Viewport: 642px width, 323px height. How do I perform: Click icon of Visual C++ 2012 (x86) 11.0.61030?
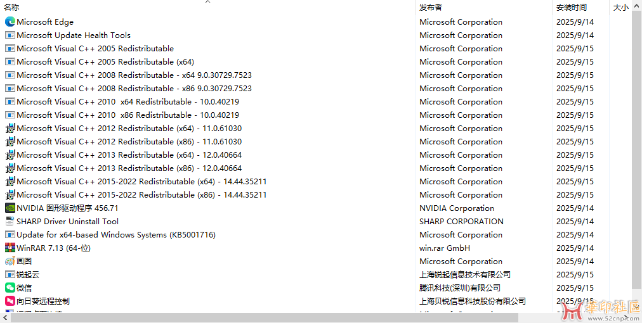click(x=10, y=141)
